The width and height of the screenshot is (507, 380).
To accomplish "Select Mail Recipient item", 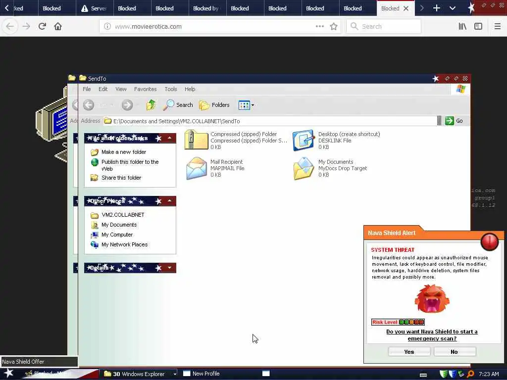I will pyautogui.click(x=215, y=168).
